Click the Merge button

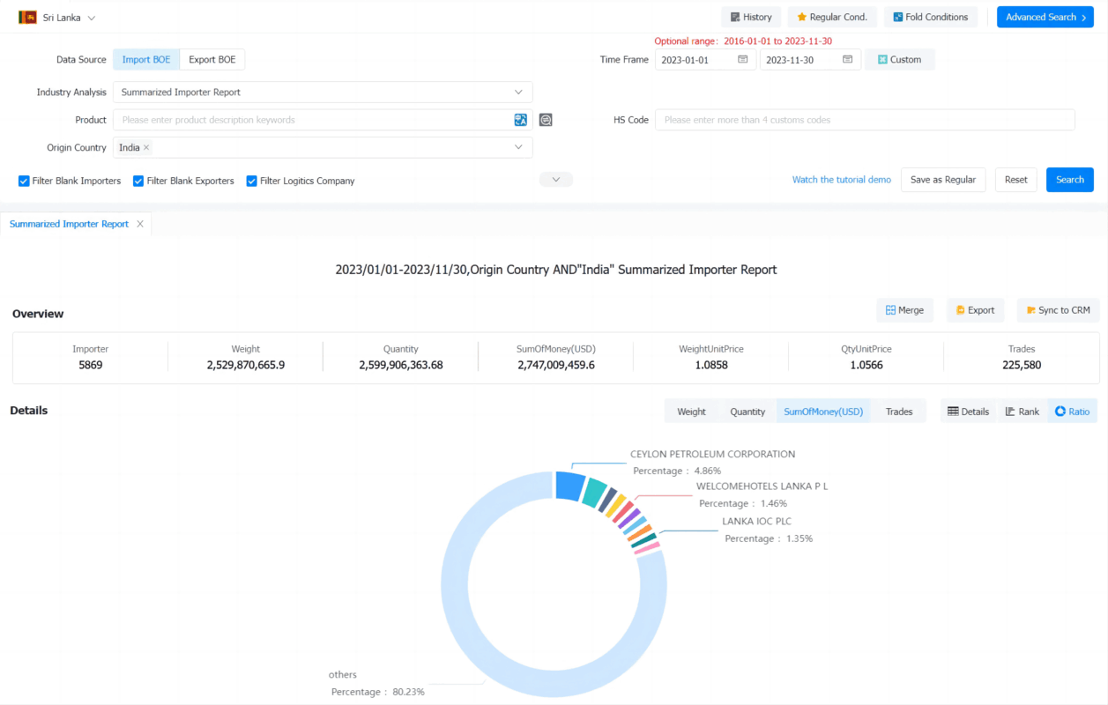904,310
